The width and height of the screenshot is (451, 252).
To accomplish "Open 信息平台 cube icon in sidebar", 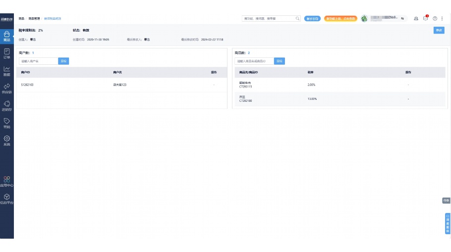I will 7,199.
